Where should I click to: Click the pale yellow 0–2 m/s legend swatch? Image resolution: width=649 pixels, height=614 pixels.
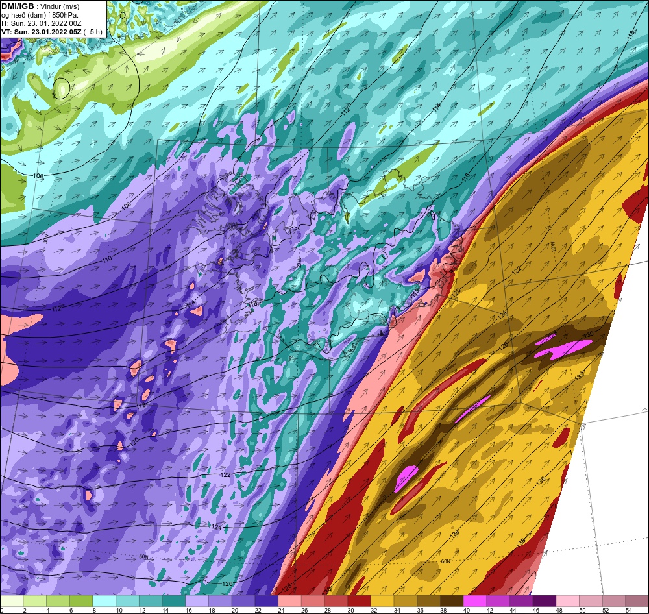(x=12, y=601)
